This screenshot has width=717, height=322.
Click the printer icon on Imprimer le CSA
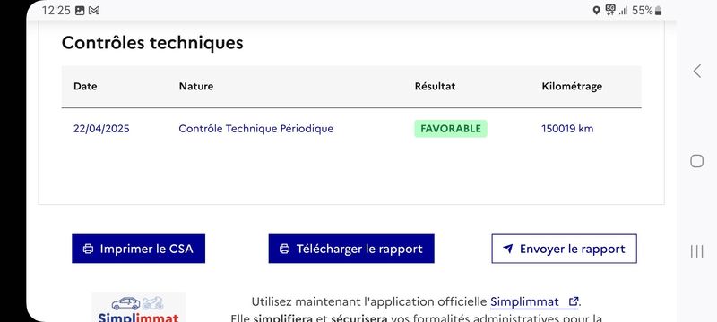point(88,249)
